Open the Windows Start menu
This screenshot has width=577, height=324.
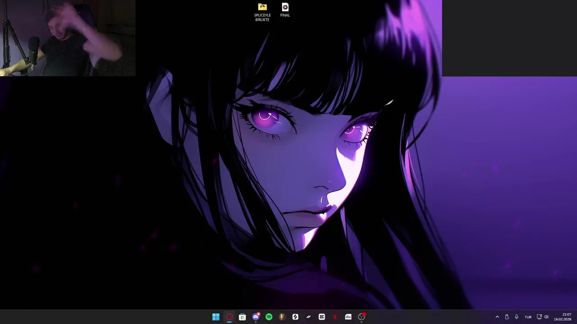[216, 317]
